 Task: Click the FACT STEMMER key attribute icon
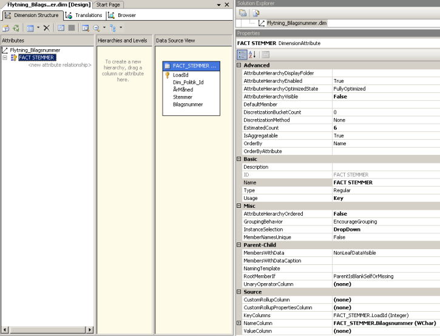14,58
